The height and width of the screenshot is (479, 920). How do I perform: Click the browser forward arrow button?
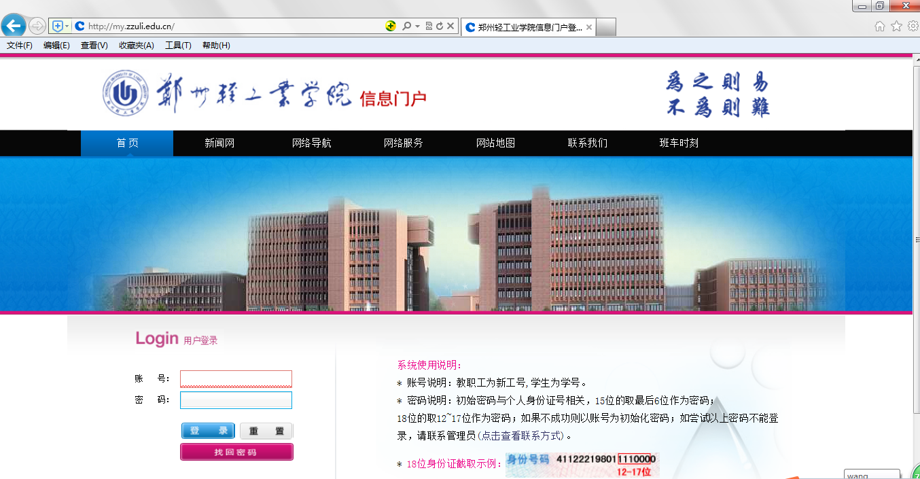(37, 26)
